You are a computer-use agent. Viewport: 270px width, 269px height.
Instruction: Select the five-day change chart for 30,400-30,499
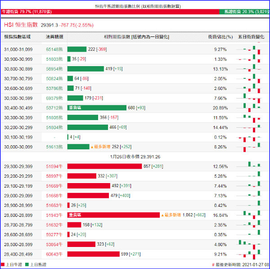tap(249, 108)
